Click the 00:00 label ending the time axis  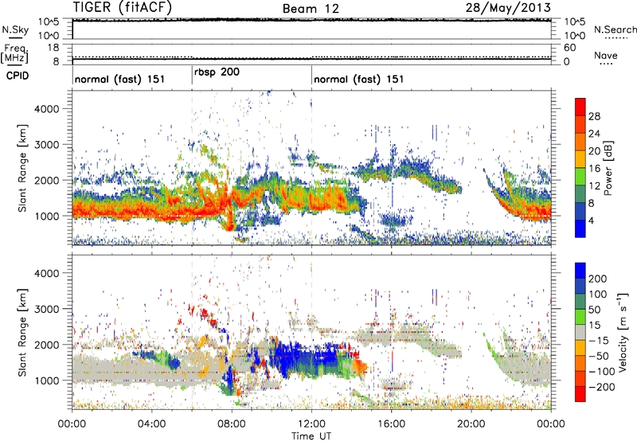(551, 424)
